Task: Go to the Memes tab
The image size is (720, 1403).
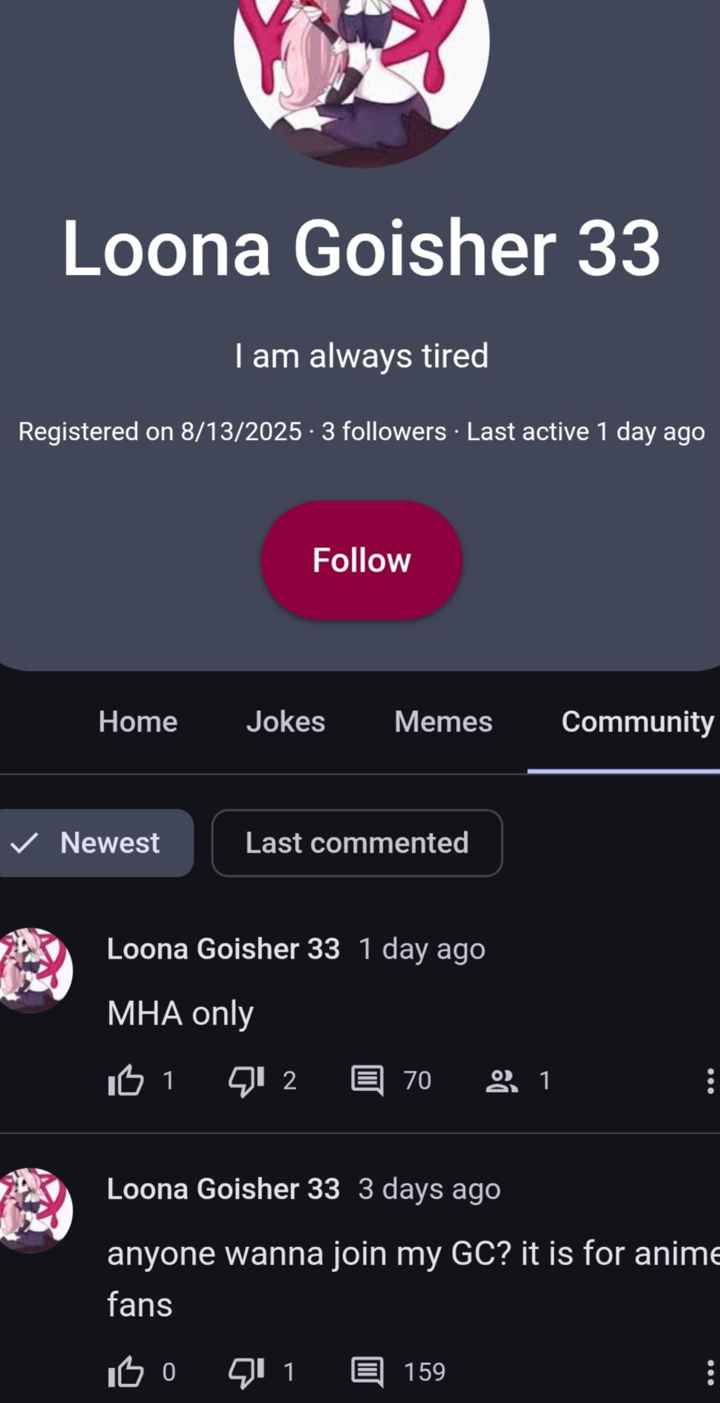Action: [443, 722]
